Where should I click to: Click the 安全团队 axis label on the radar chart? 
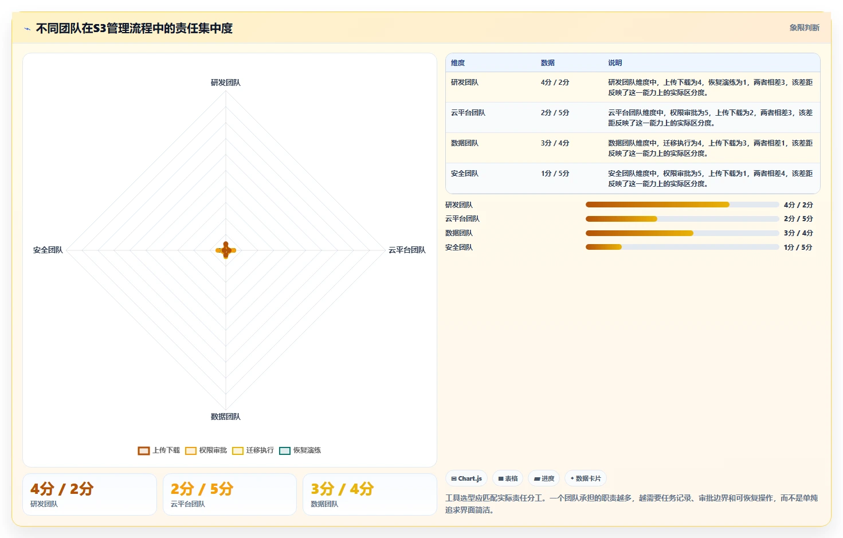point(48,250)
